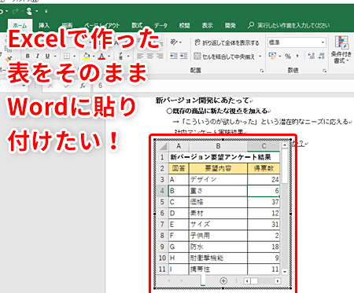This screenshot has width=354, height=293.
Task: Open the text orientation options
Action: click(x=176, y=42)
